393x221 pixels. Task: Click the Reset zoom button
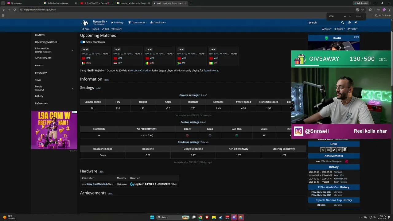(x=359, y=16)
